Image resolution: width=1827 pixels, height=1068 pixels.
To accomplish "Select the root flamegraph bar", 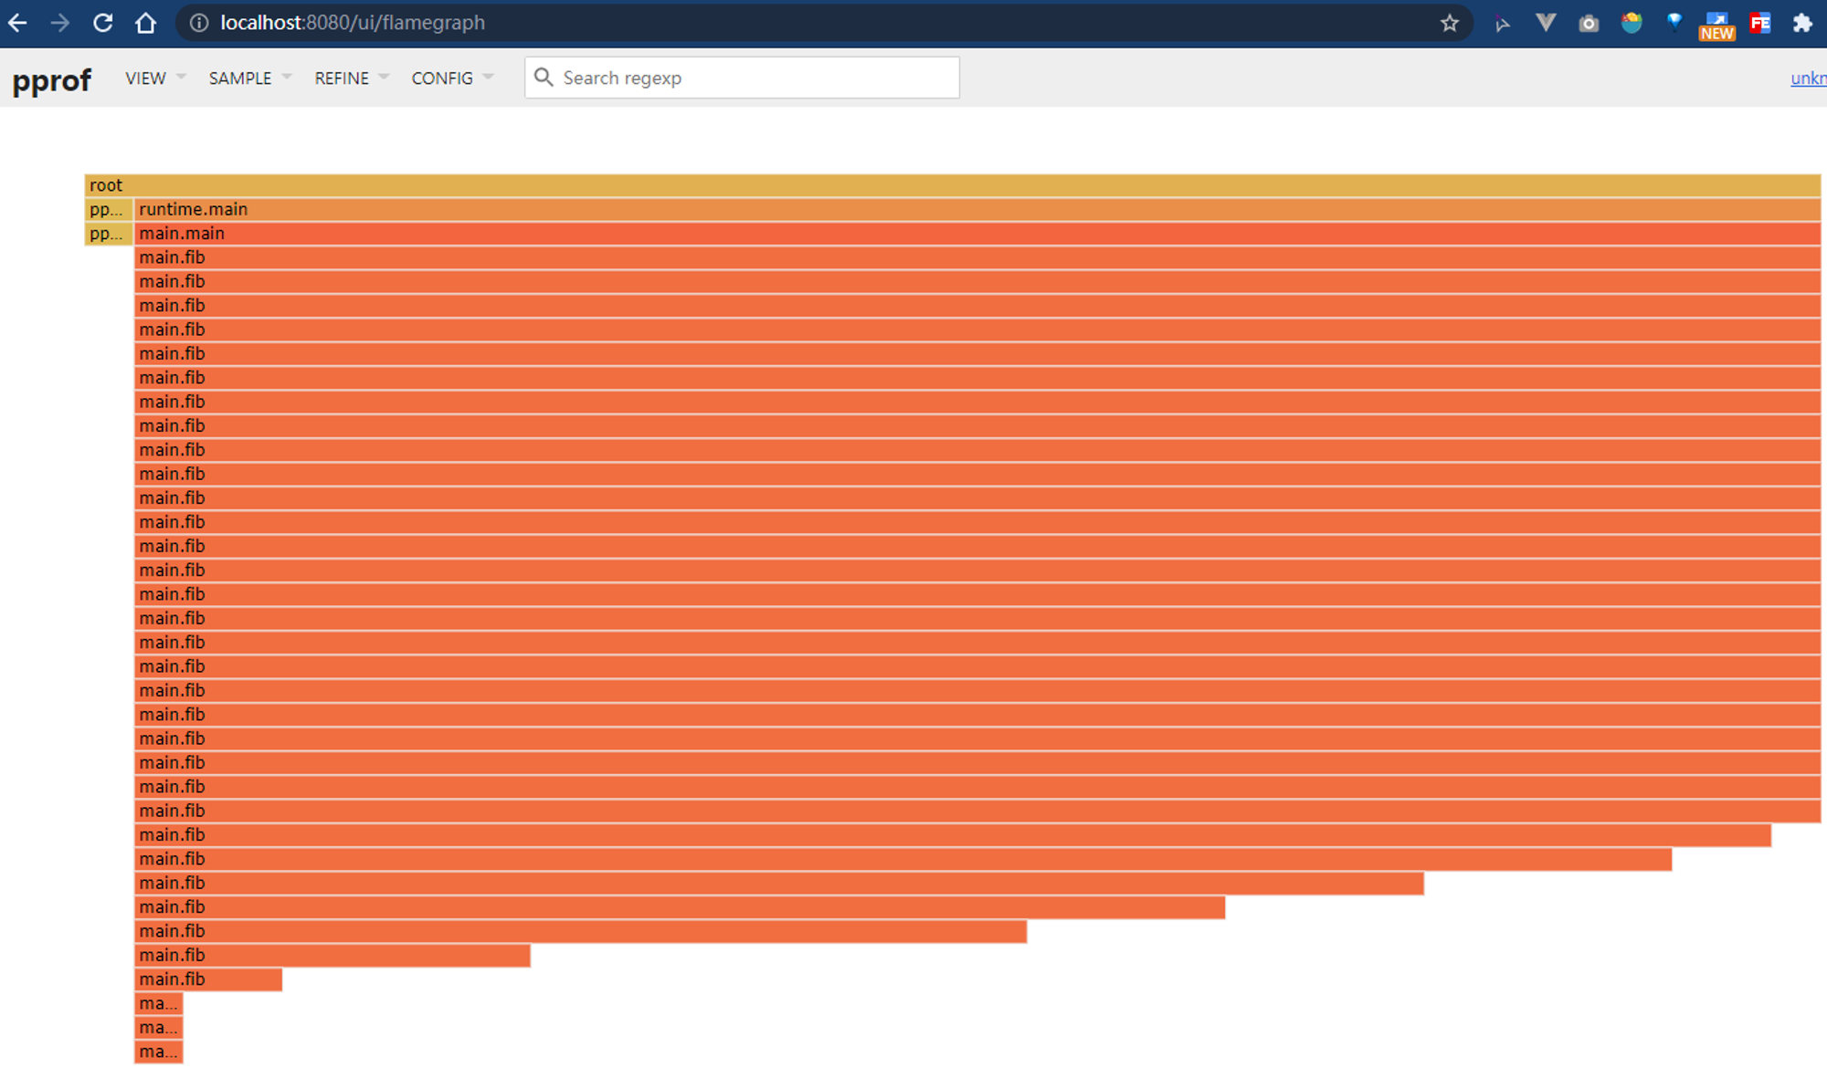I will coord(953,185).
